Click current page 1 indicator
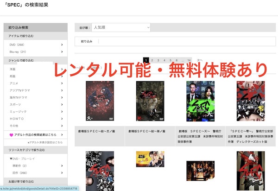The width and height of the screenshot is (278, 191). click(146, 60)
